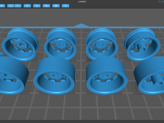The width and height of the screenshot is (164, 123).
Task: Select back-row third wheel rim from left
Action: [x=102, y=44]
